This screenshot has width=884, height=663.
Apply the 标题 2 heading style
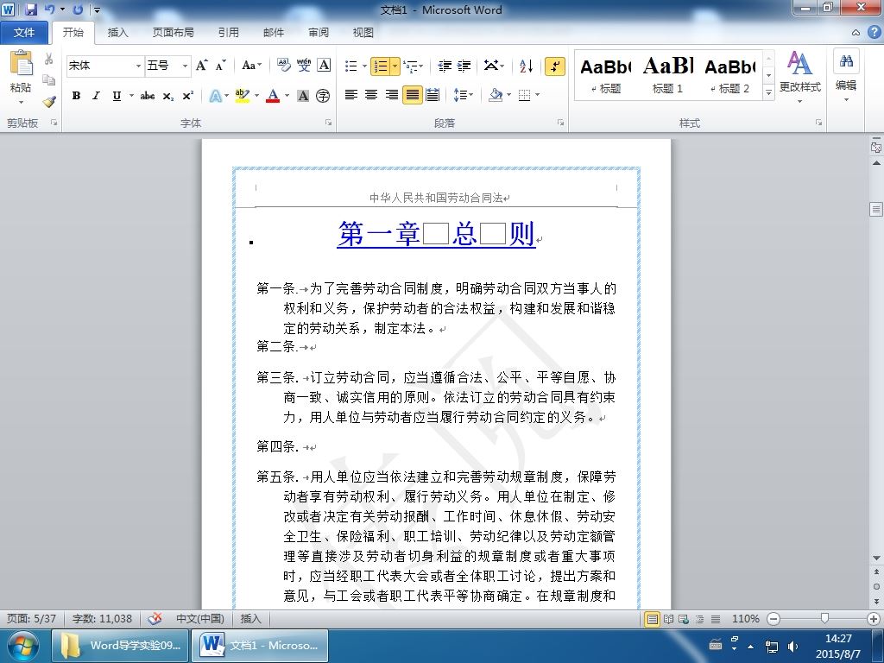729,75
